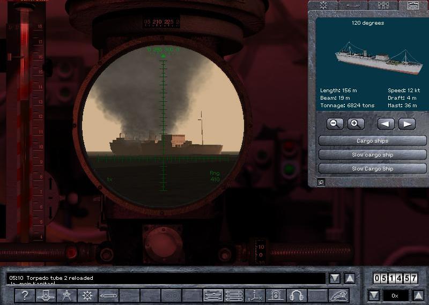Click the small magnifier icon below the manual

click(x=321, y=182)
